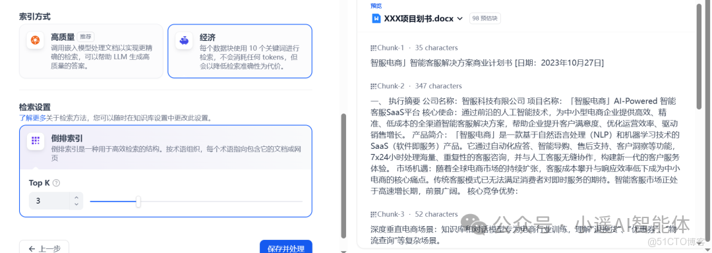The width and height of the screenshot is (712, 253).
Task: Click the left settings panel vertical scrollbar
Action: coord(343,176)
